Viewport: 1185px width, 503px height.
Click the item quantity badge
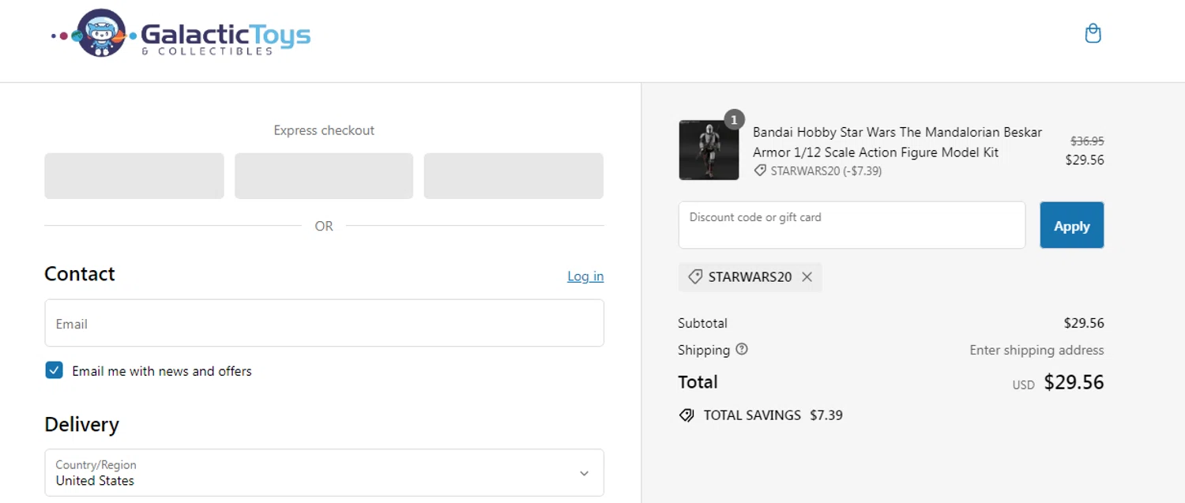[x=734, y=120]
